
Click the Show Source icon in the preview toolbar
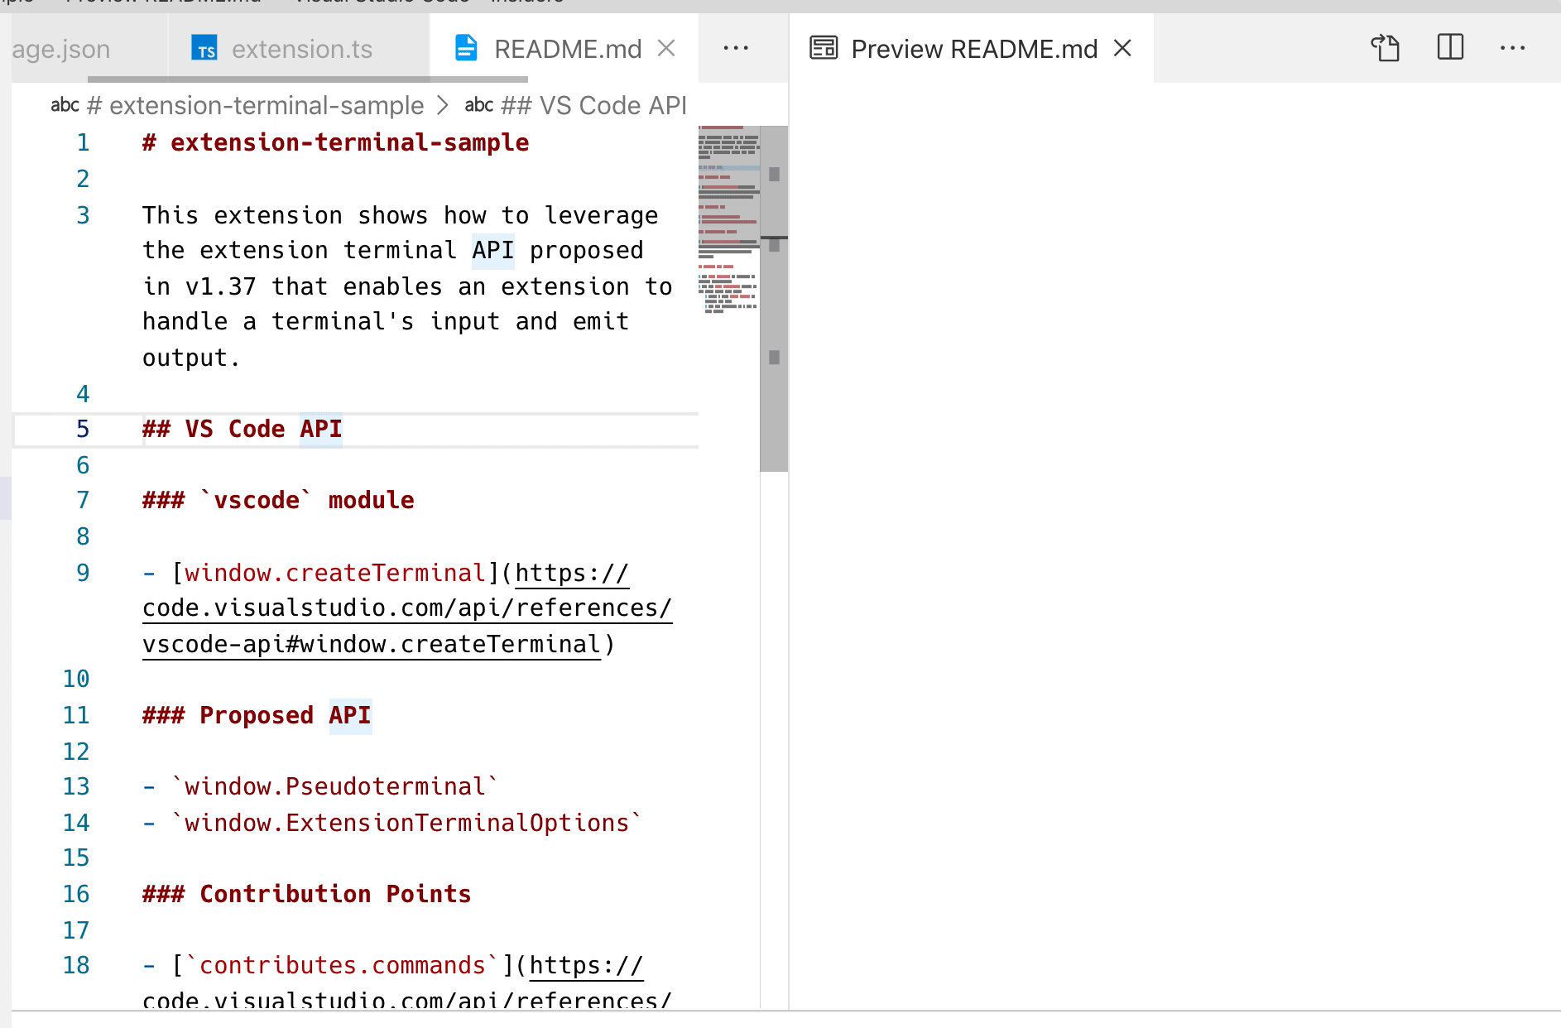coord(1385,49)
